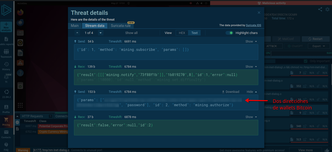The width and height of the screenshot is (332, 152).
Task: Go to the previous stream with up arrow
Action: pos(77,33)
